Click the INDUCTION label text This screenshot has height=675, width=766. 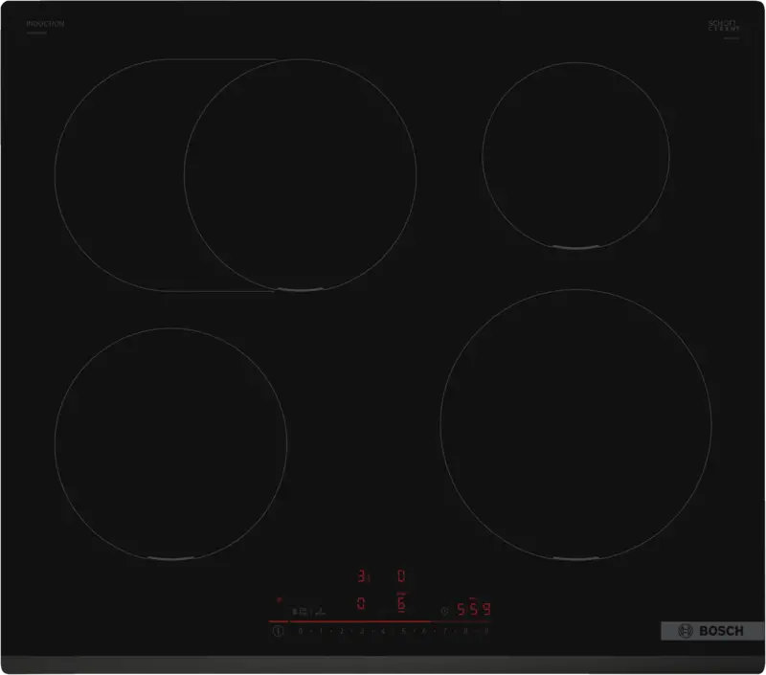(x=45, y=23)
